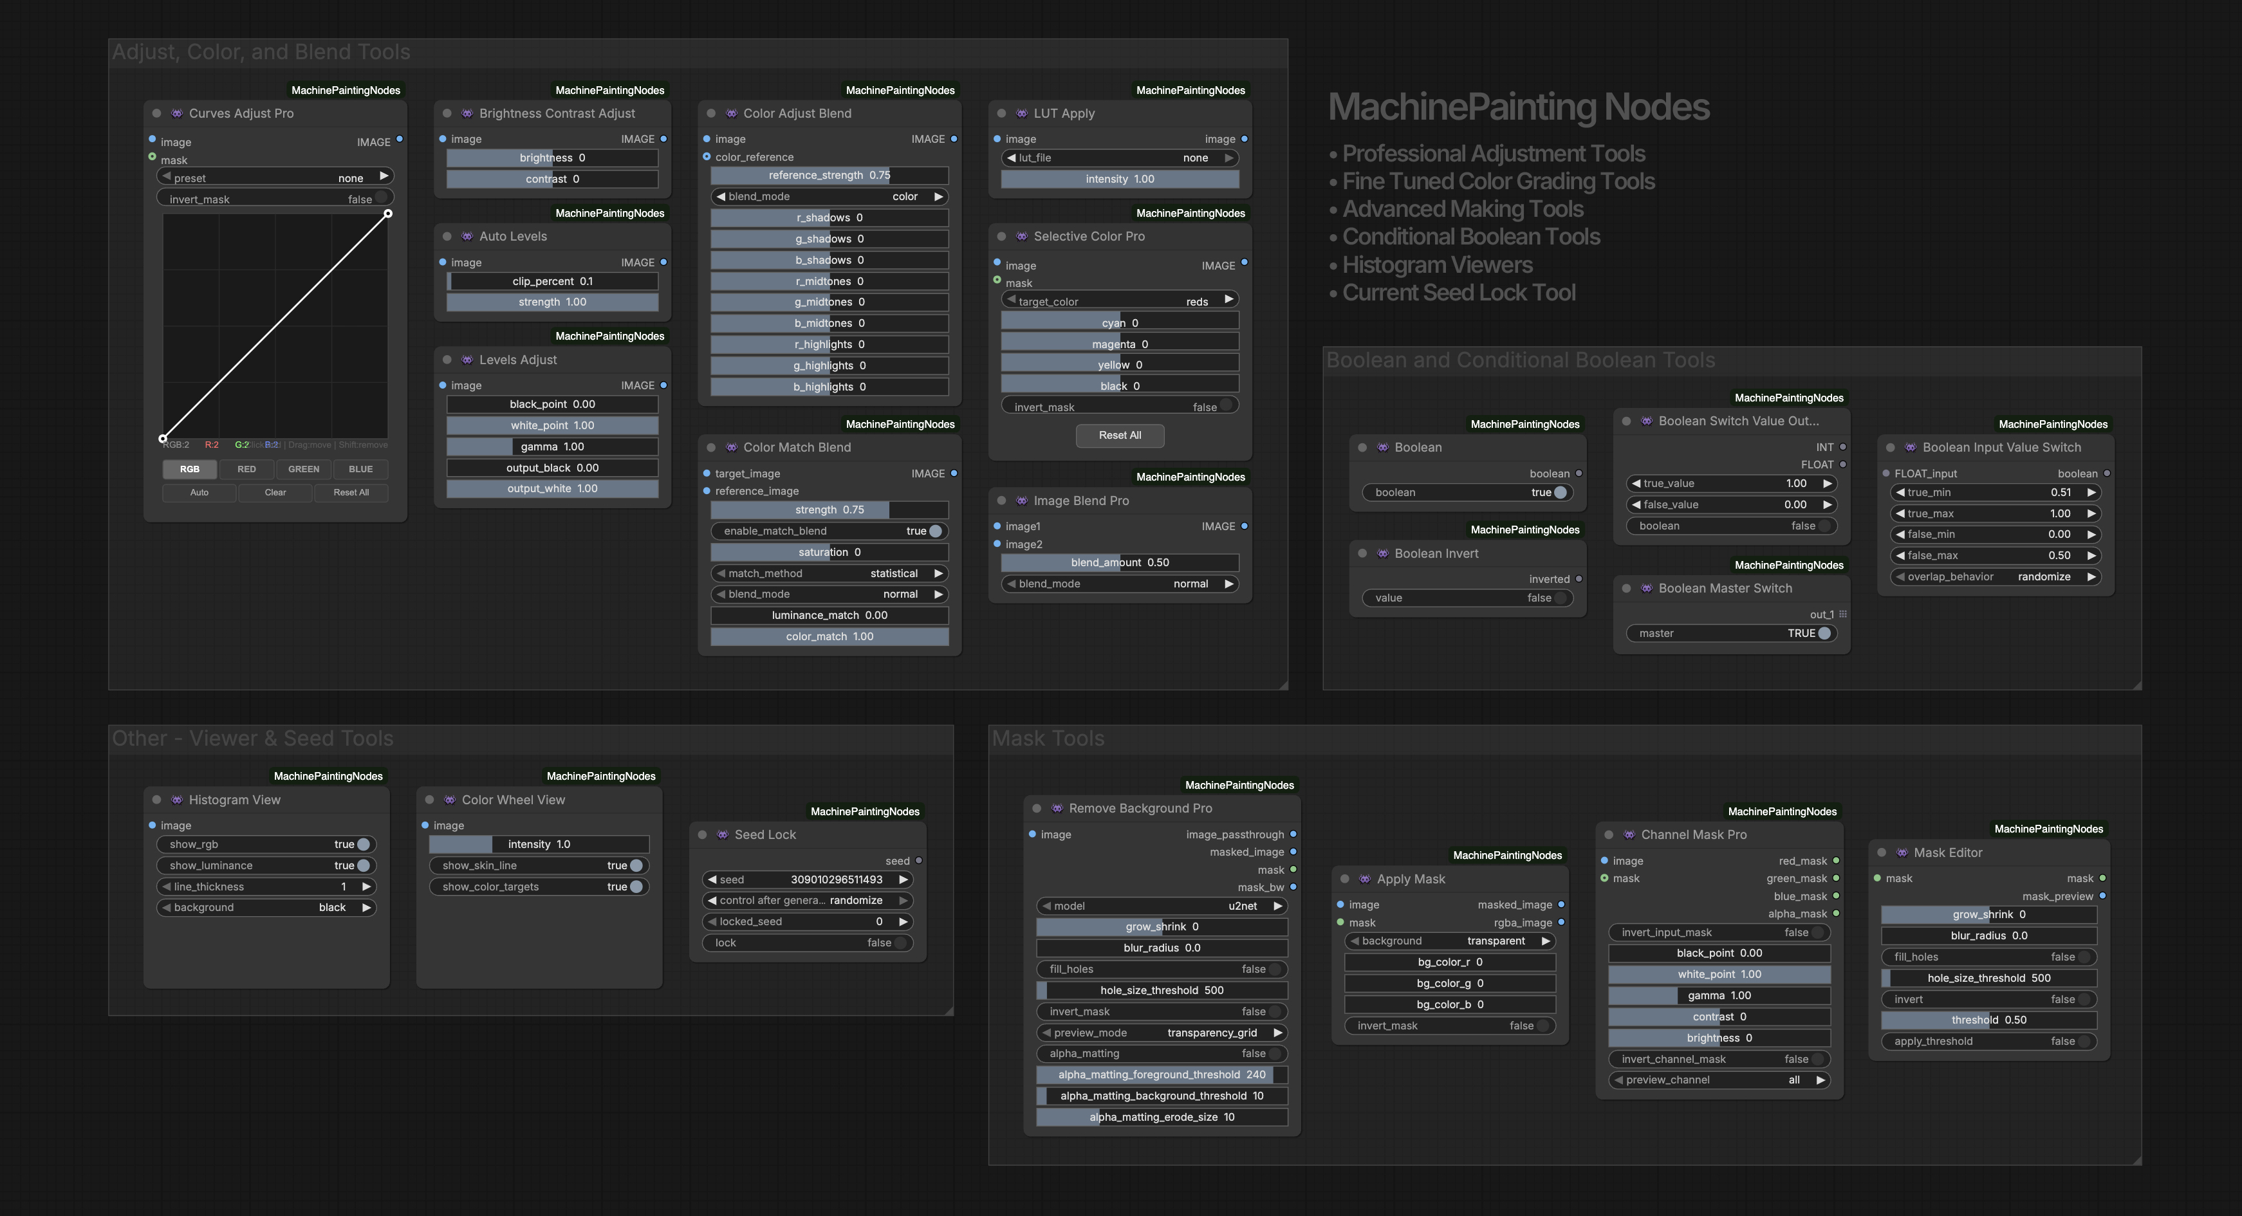The image size is (2242, 1216).
Task: Open model dropdown in Remove Background Pro
Action: click(x=1162, y=906)
